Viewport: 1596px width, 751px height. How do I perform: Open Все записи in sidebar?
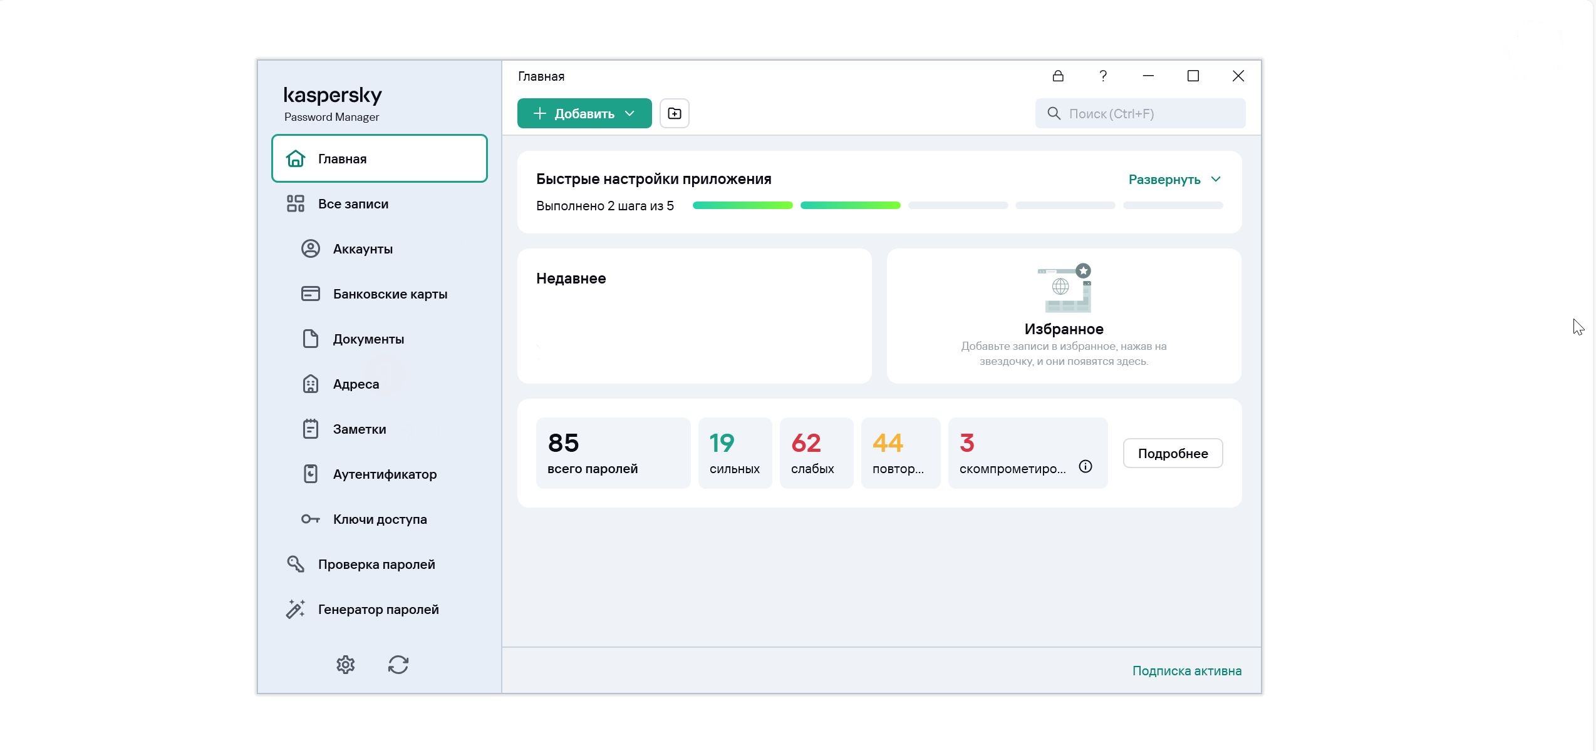point(353,204)
